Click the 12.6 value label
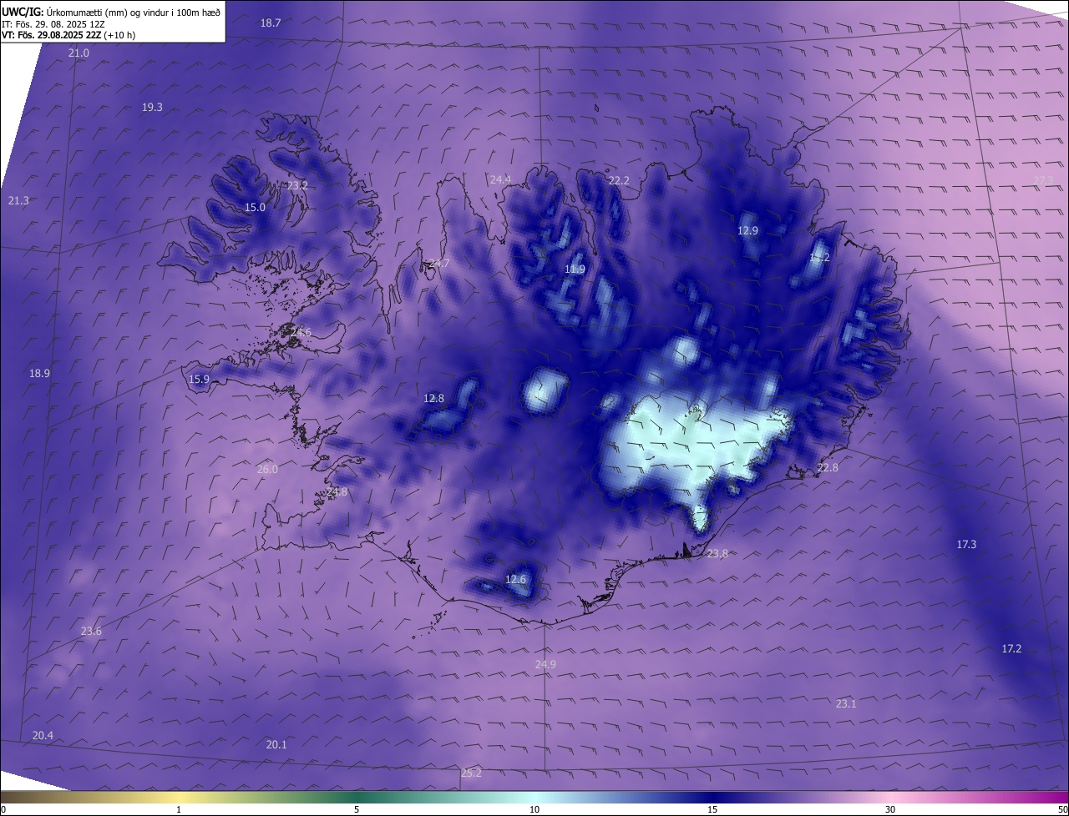This screenshot has height=816, width=1069. coord(516,580)
